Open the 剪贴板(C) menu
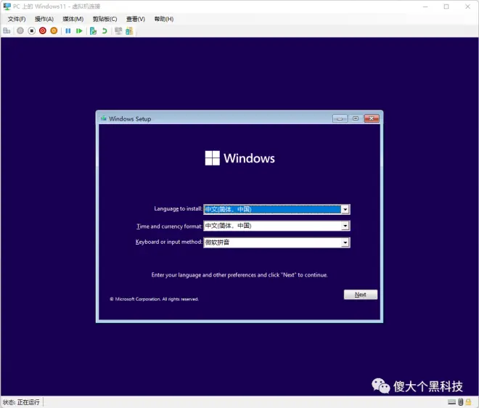 [x=105, y=19]
